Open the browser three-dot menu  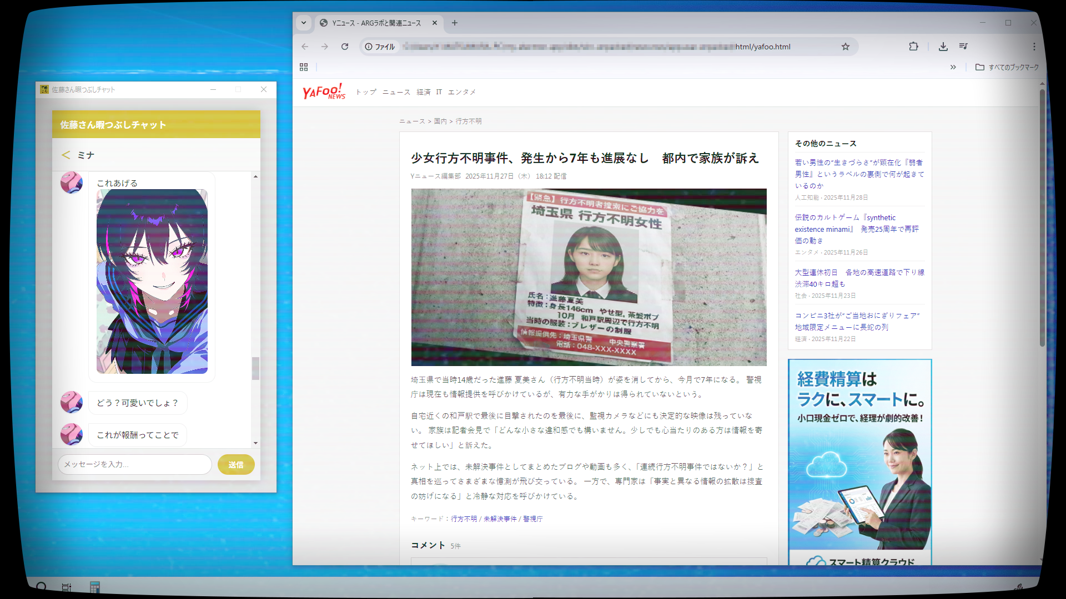1034,47
